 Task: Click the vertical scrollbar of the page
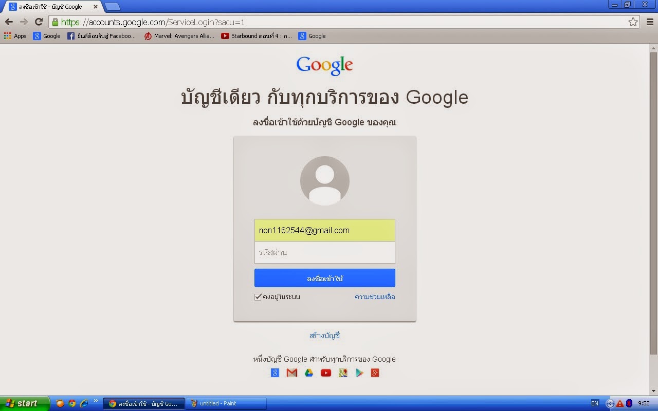(x=654, y=203)
